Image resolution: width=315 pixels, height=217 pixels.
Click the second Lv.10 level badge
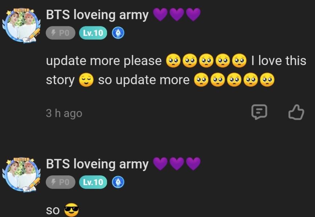click(93, 182)
